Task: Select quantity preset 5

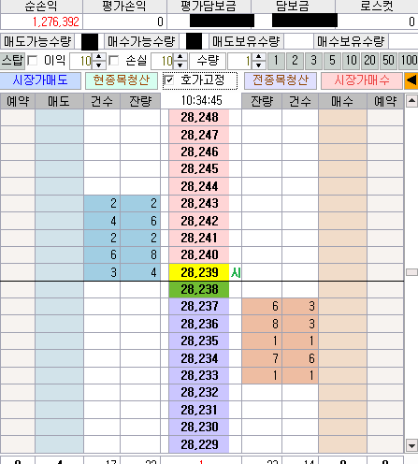Action: (332, 61)
